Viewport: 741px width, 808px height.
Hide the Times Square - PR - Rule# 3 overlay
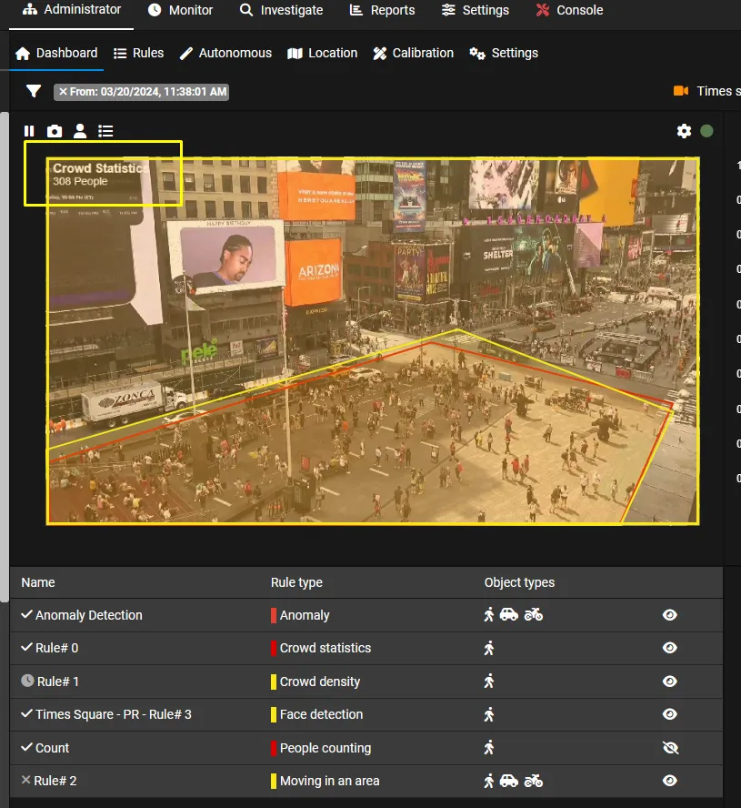[669, 714]
